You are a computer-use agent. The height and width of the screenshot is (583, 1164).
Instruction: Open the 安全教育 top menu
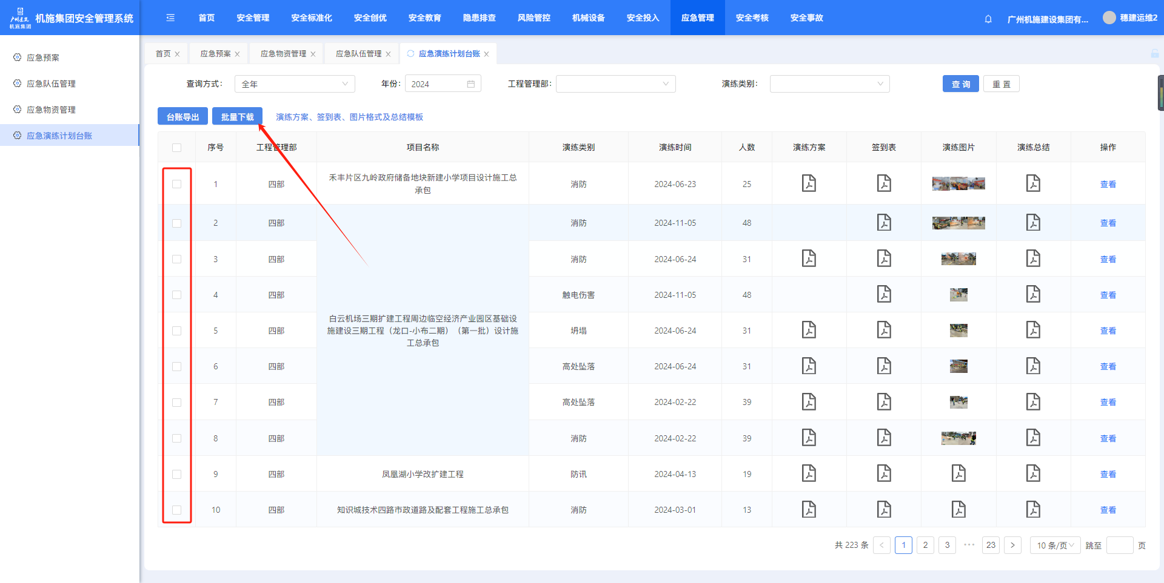pyautogui.click(x=424, y=18)
